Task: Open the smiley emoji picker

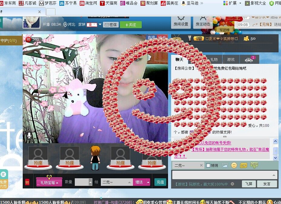Action: pyautogui.click(x=234, y=165)
